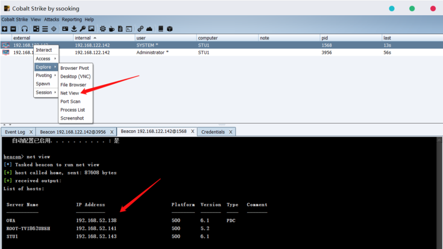Select Desktop (VNC) from Explore submenu

click(75, 76)
